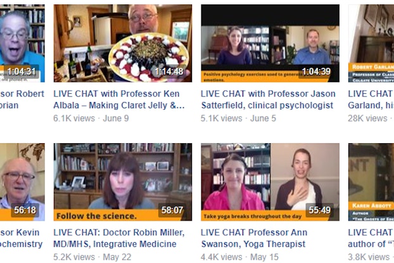Open the Karen Abbott author video thumbnail
The image size is (394, 263).
(x=371, y=182)
